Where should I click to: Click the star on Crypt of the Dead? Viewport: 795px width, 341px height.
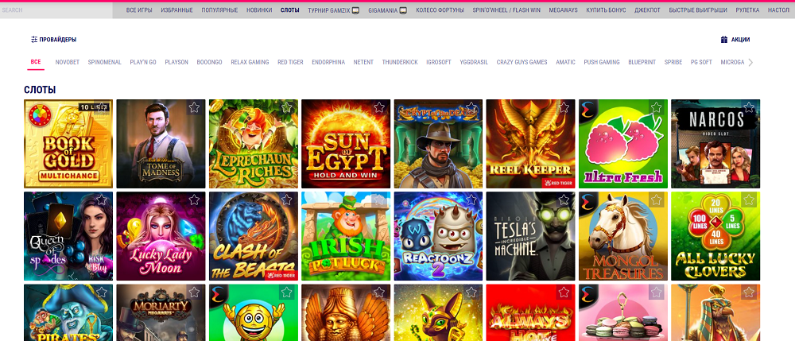point(471,107)
